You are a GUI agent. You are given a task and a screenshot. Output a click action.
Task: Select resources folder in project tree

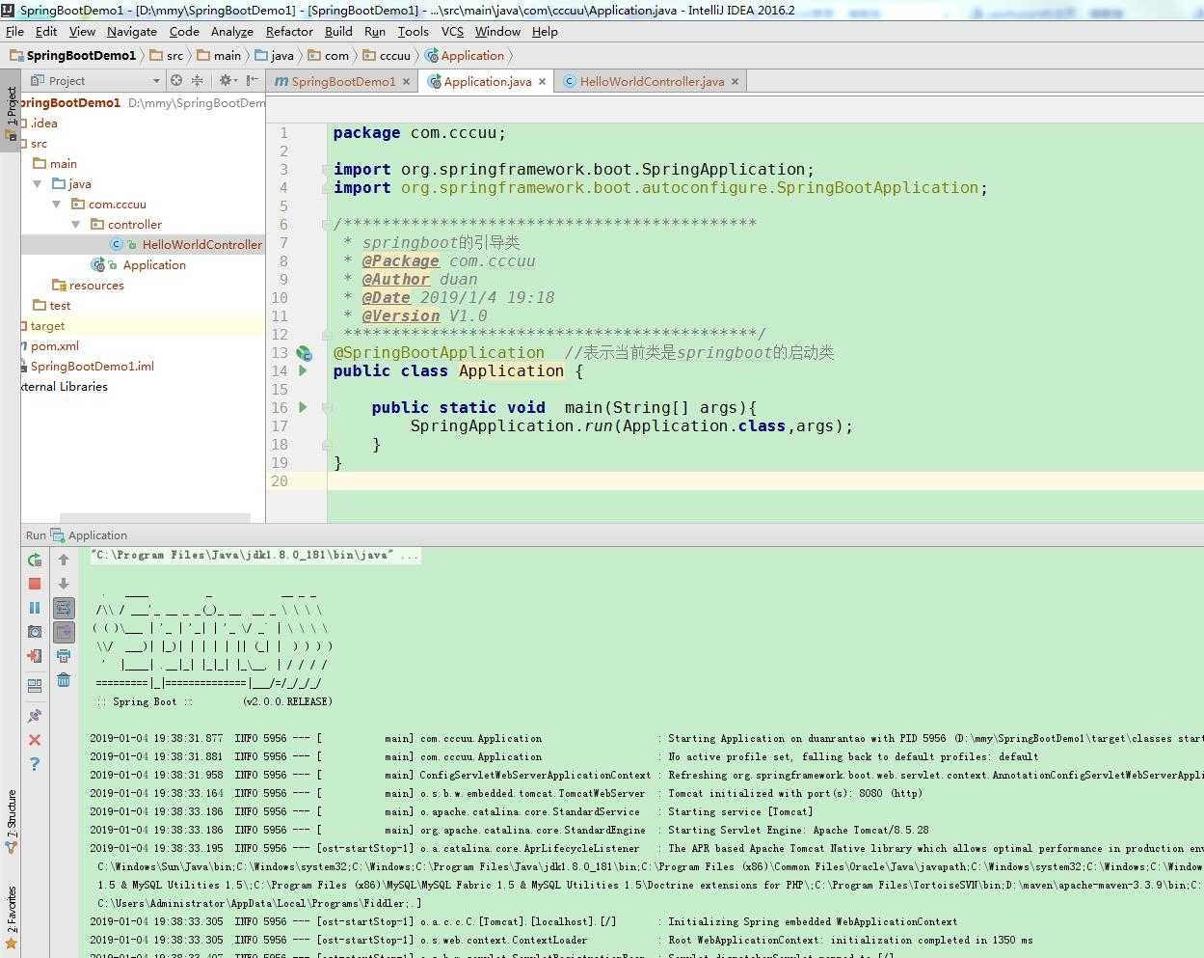(96, 285)
